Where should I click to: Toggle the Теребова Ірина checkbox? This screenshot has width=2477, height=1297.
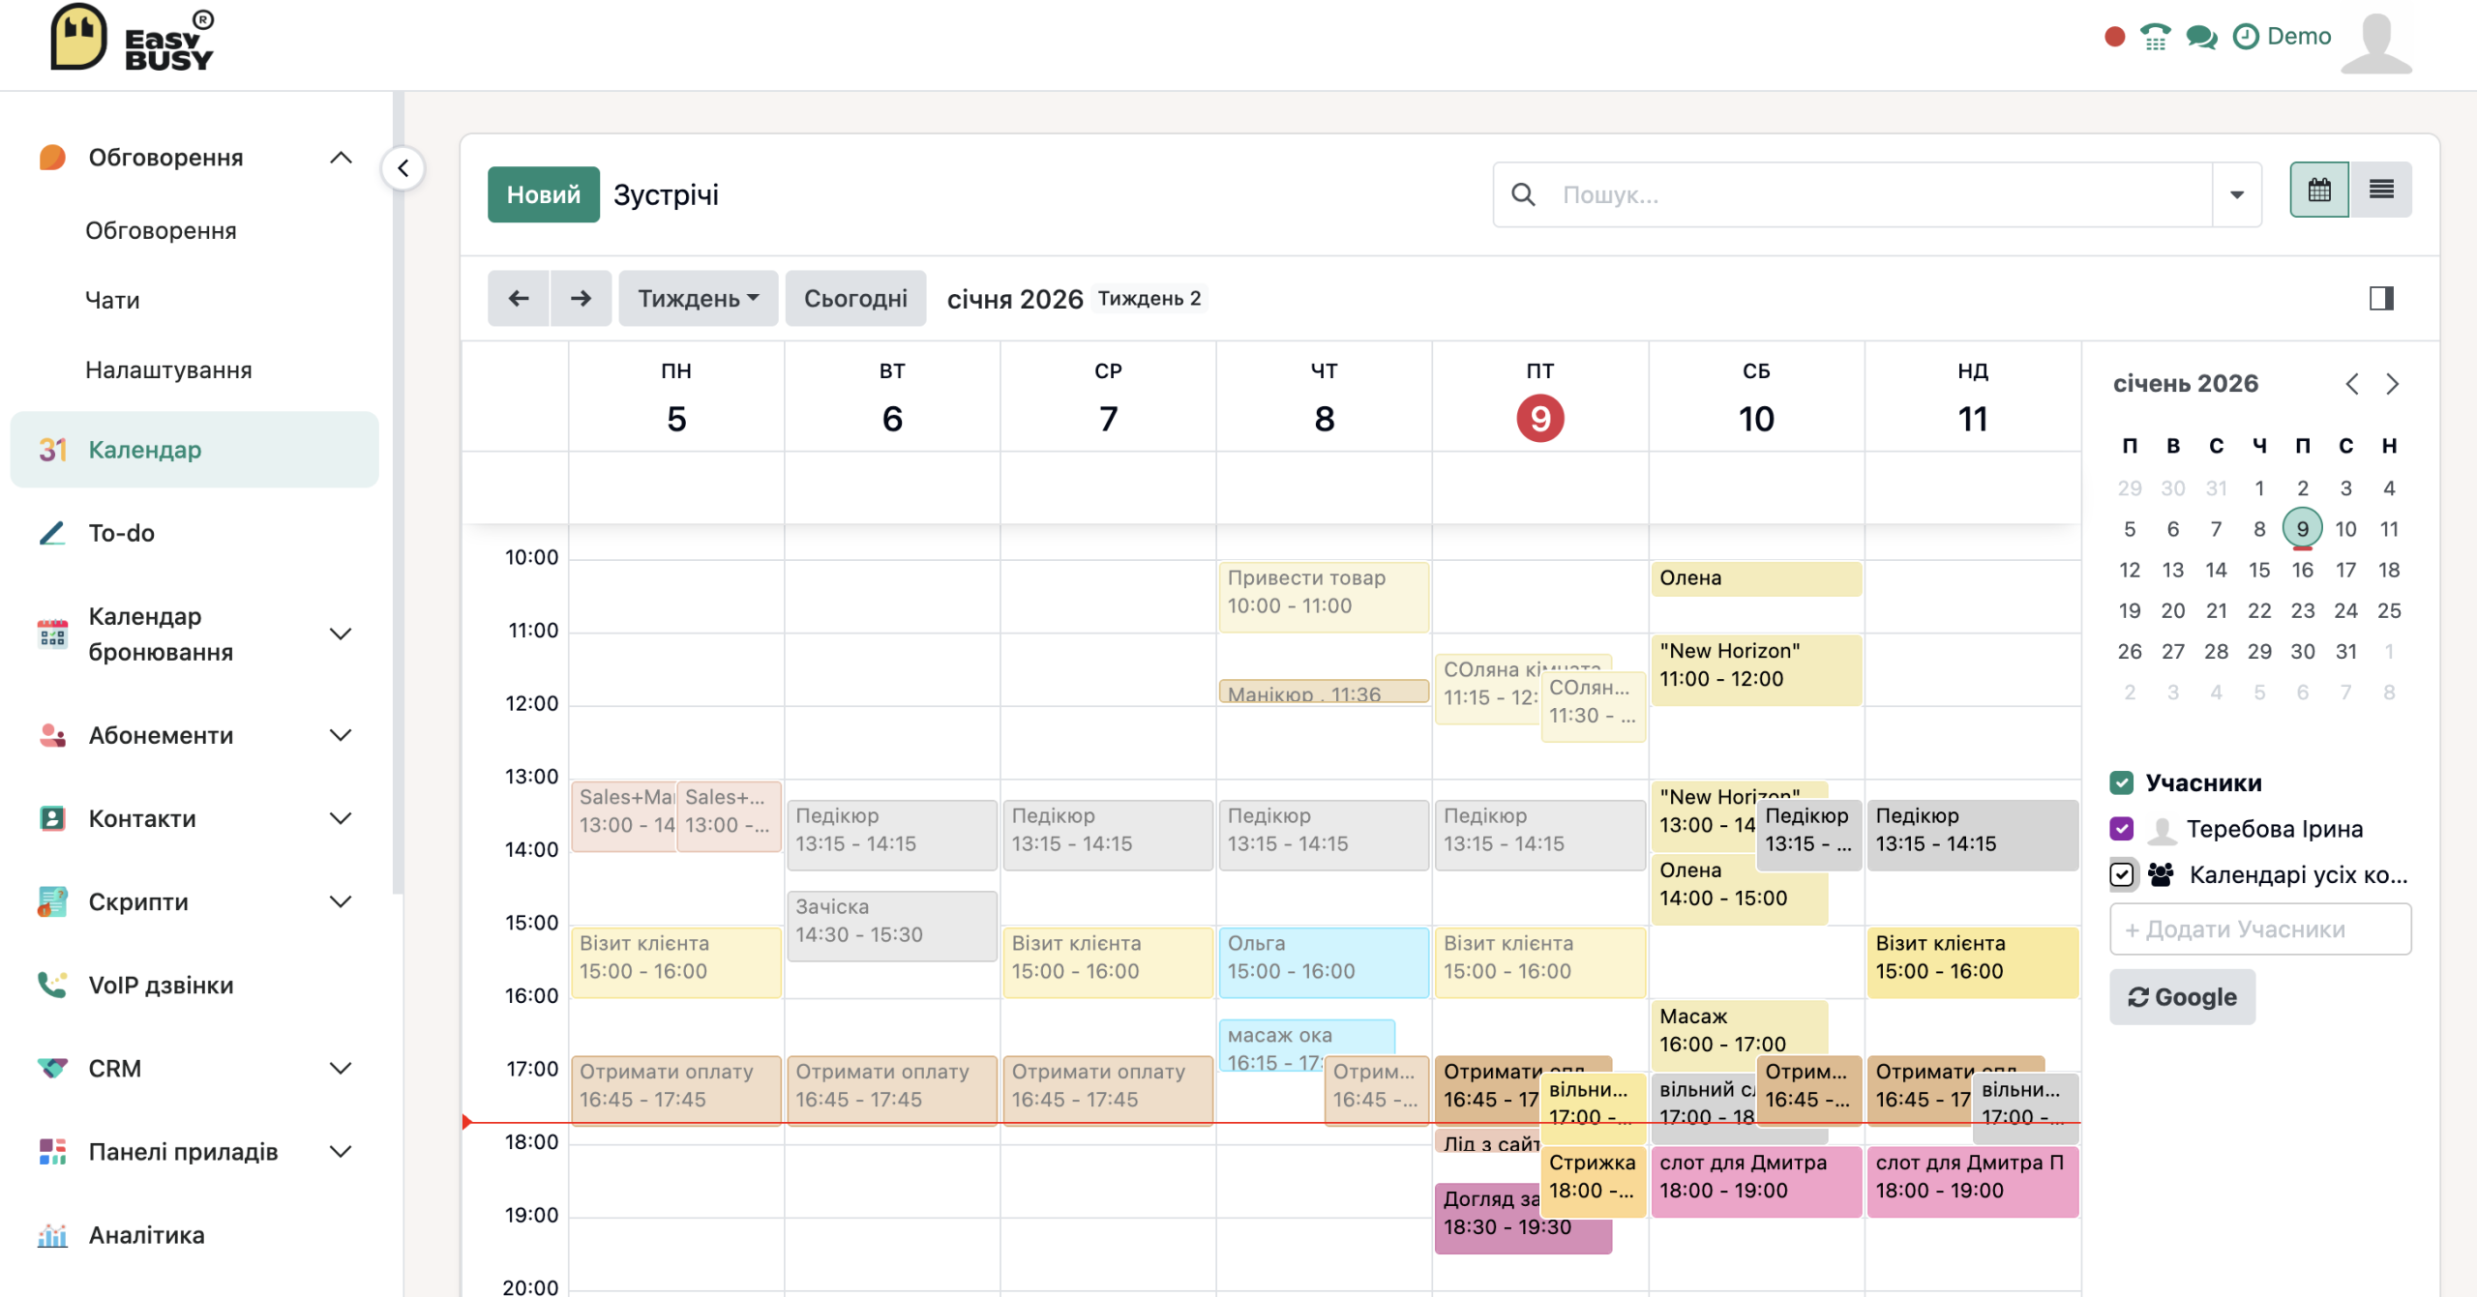[2121, 828]
